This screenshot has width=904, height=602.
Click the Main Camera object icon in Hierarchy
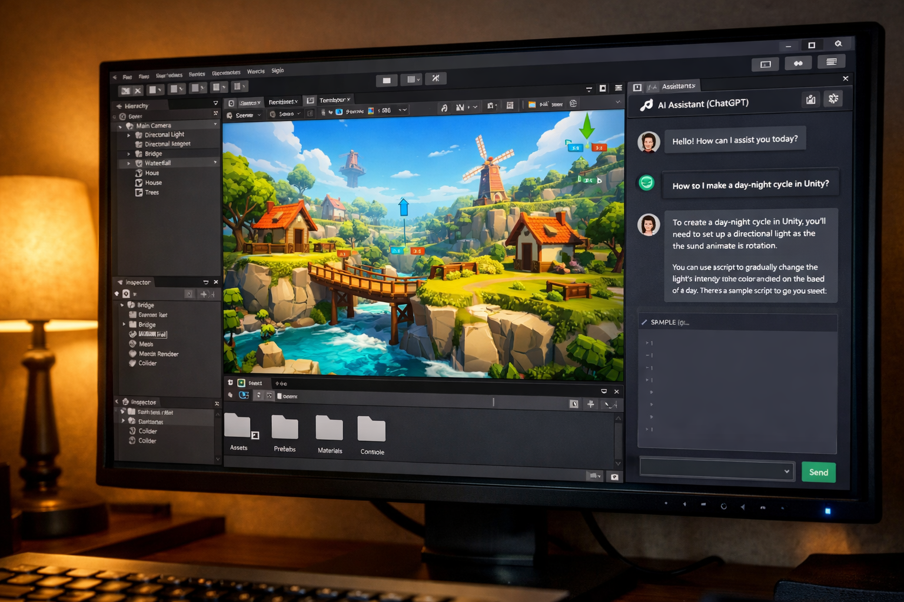pos(130,126)
